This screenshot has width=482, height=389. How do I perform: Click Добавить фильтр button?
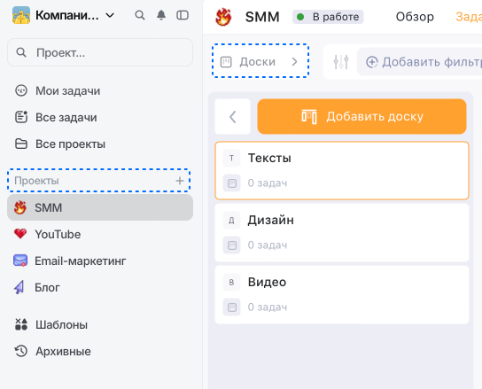(x=424, y=62)
